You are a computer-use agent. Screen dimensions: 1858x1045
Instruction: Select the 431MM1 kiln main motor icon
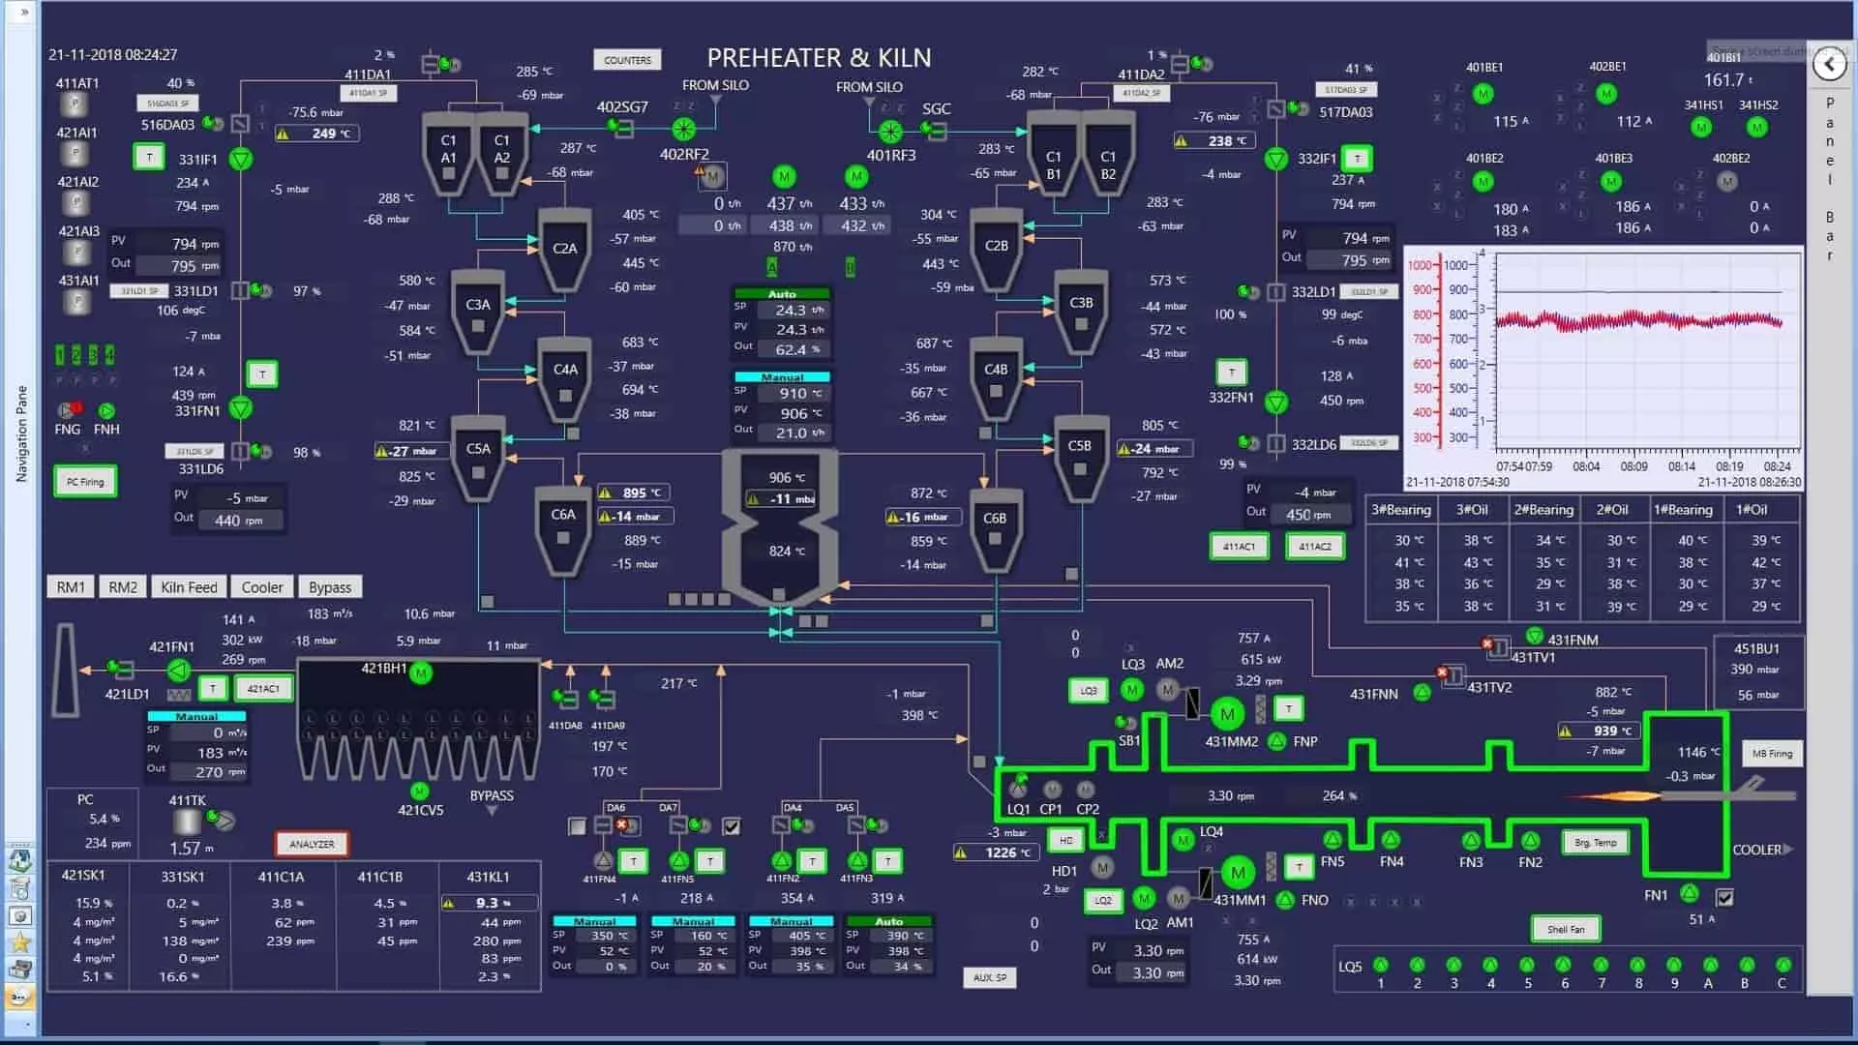pyautogui.click(x=1238, y=873)
